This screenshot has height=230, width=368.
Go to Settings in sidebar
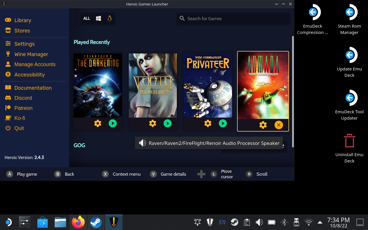coord(20,44)
